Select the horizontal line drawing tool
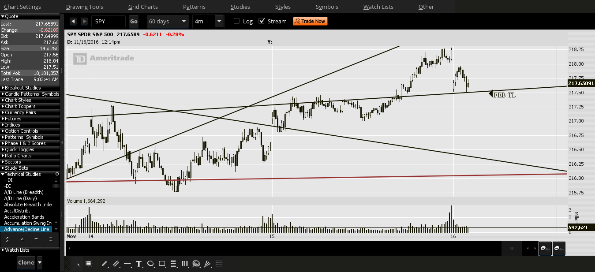 127,264
